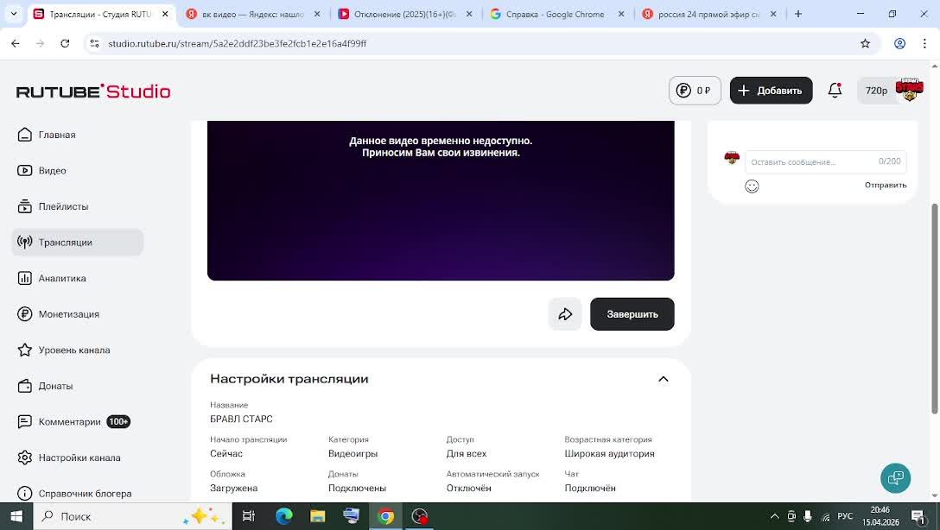940x530 pixels.
Task: Select Трансляции in the sidebar
Action: click(x=78, y=242)
